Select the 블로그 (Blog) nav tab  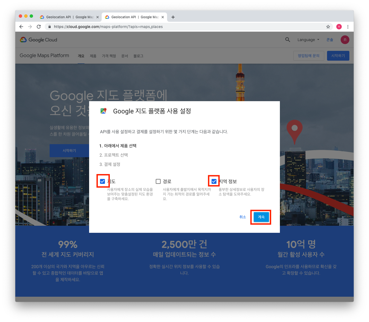[x=138, y=56]
